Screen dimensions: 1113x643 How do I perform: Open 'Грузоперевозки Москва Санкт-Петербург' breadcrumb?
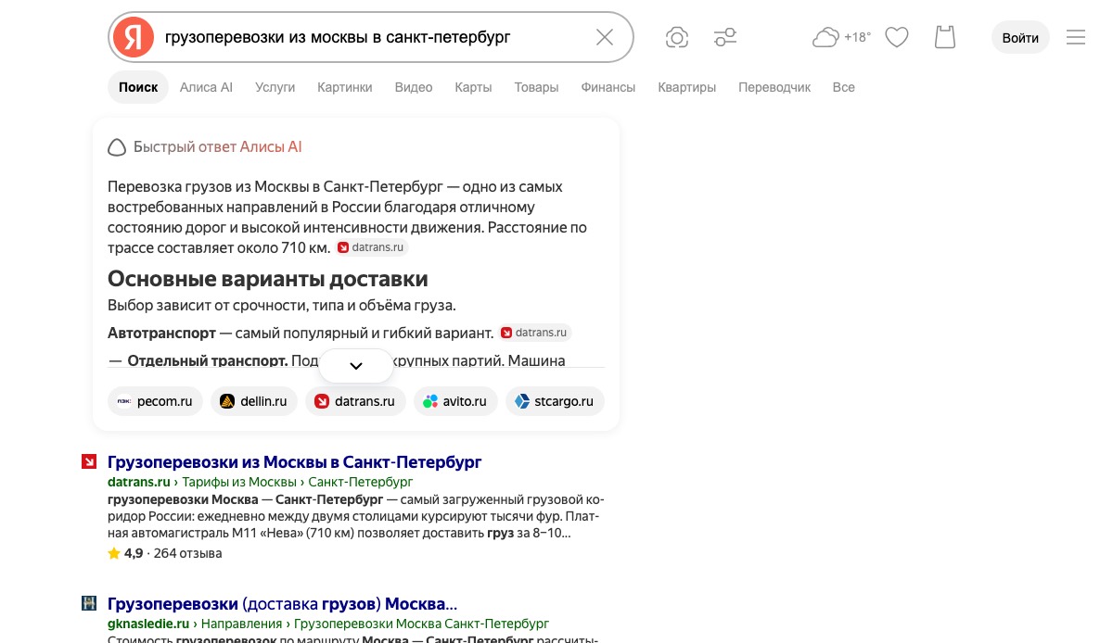(x=421, y=624)
